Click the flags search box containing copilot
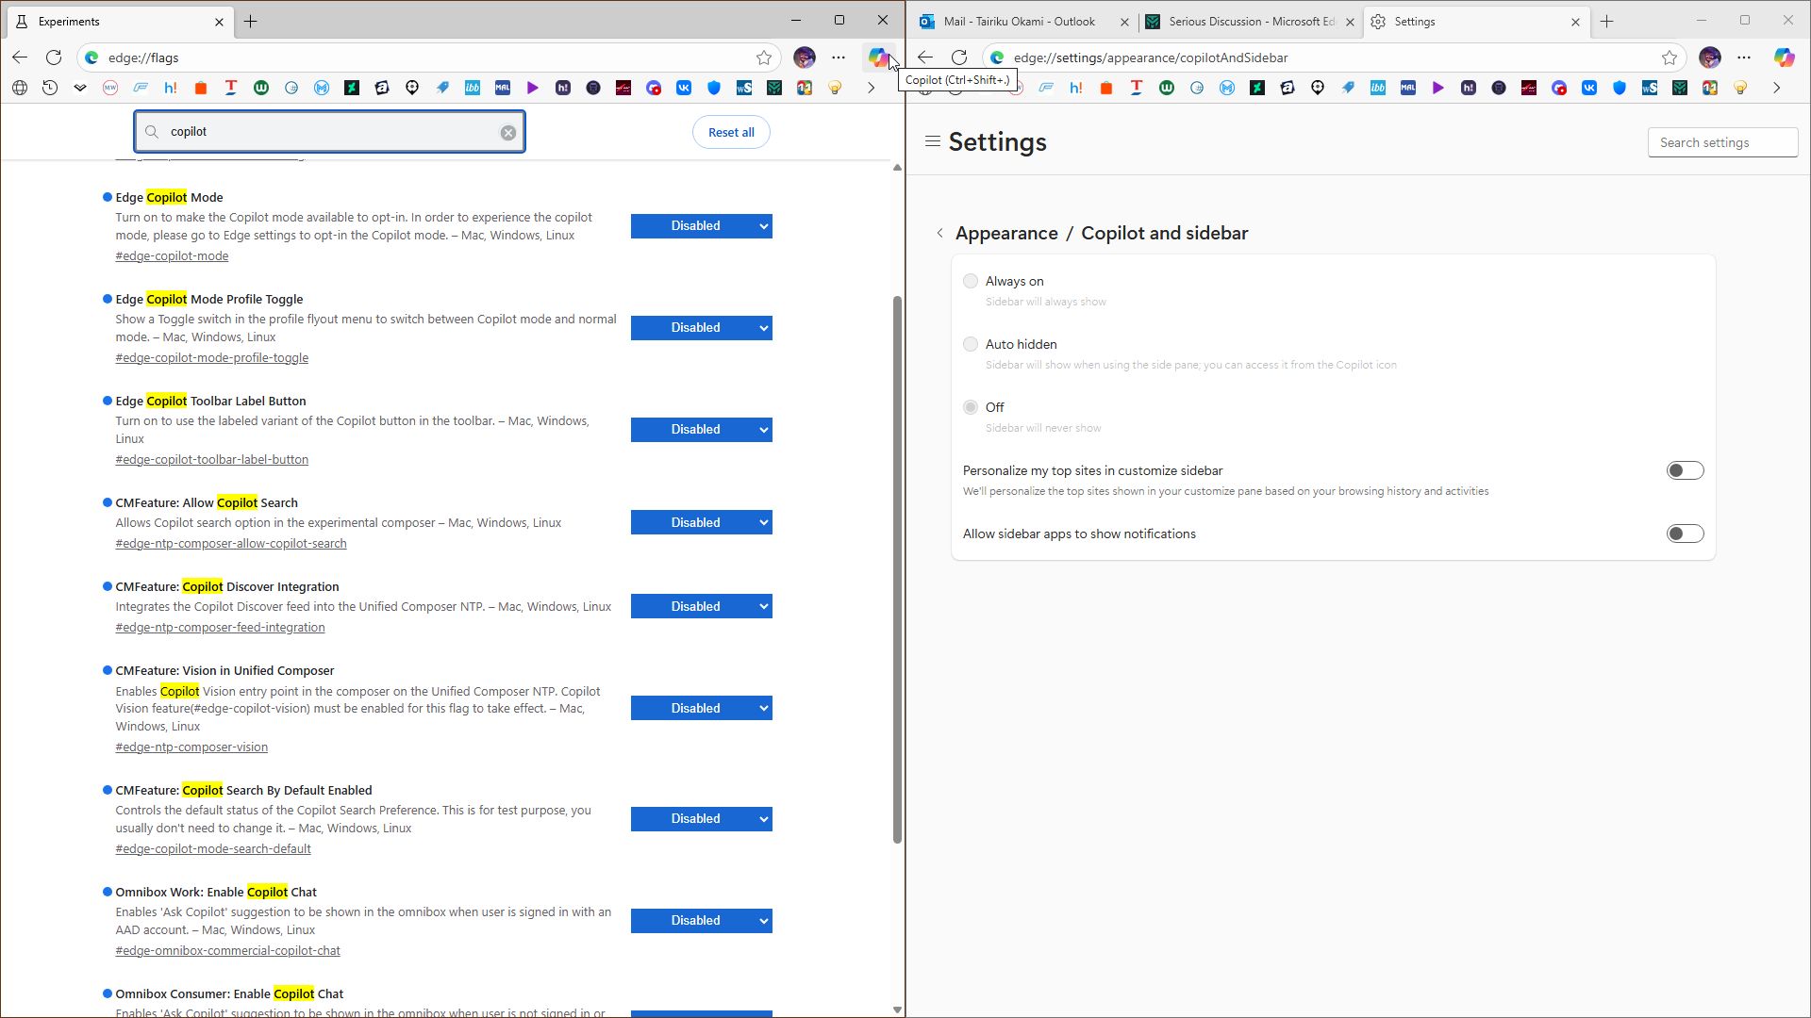 pyautogui.click(x=329, y=132)
